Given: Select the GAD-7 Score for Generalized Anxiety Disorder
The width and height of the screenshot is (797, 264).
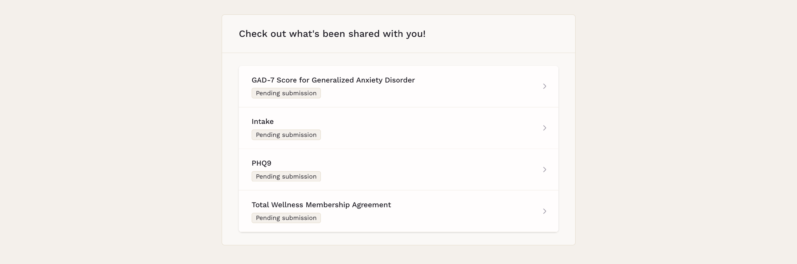Looking at the screenshot, I should pos(333,80).
